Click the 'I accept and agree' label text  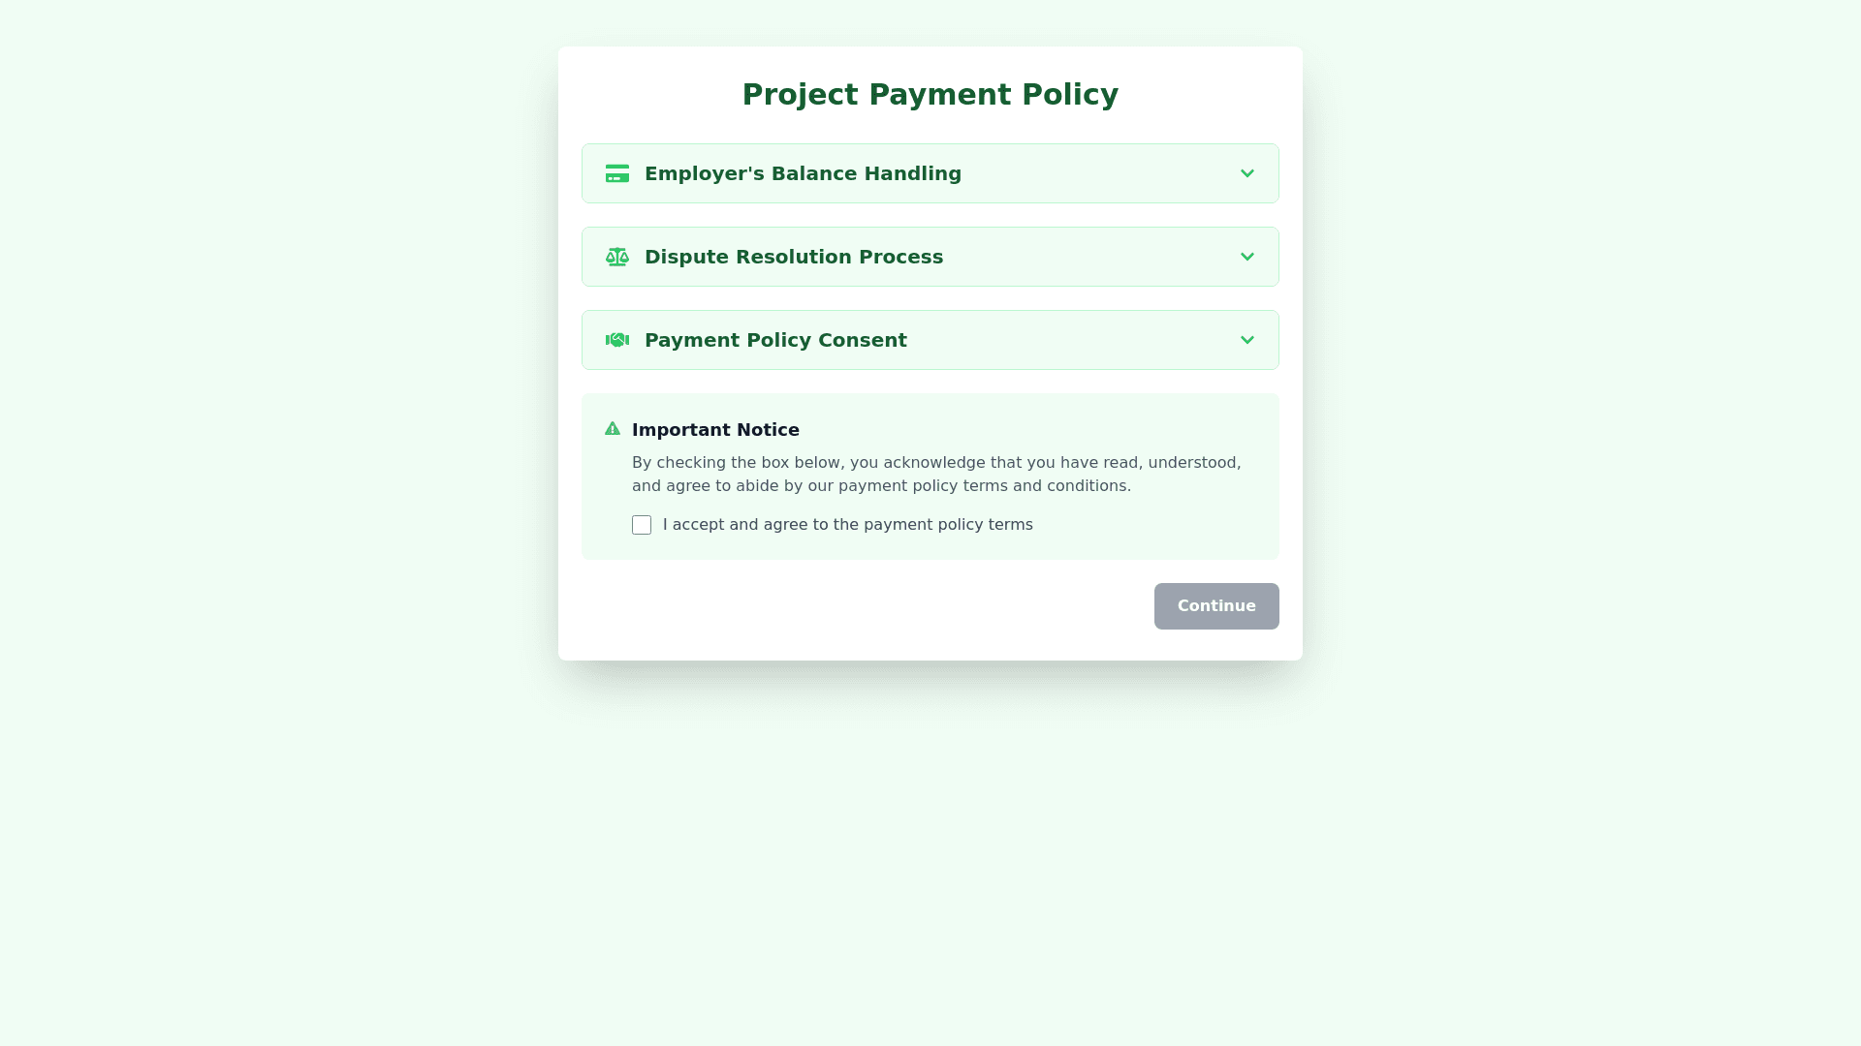[x=847, y=525]
